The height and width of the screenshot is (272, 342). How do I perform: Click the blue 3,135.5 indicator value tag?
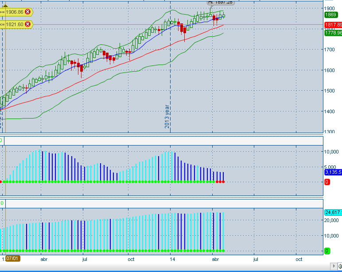point(333,172)
